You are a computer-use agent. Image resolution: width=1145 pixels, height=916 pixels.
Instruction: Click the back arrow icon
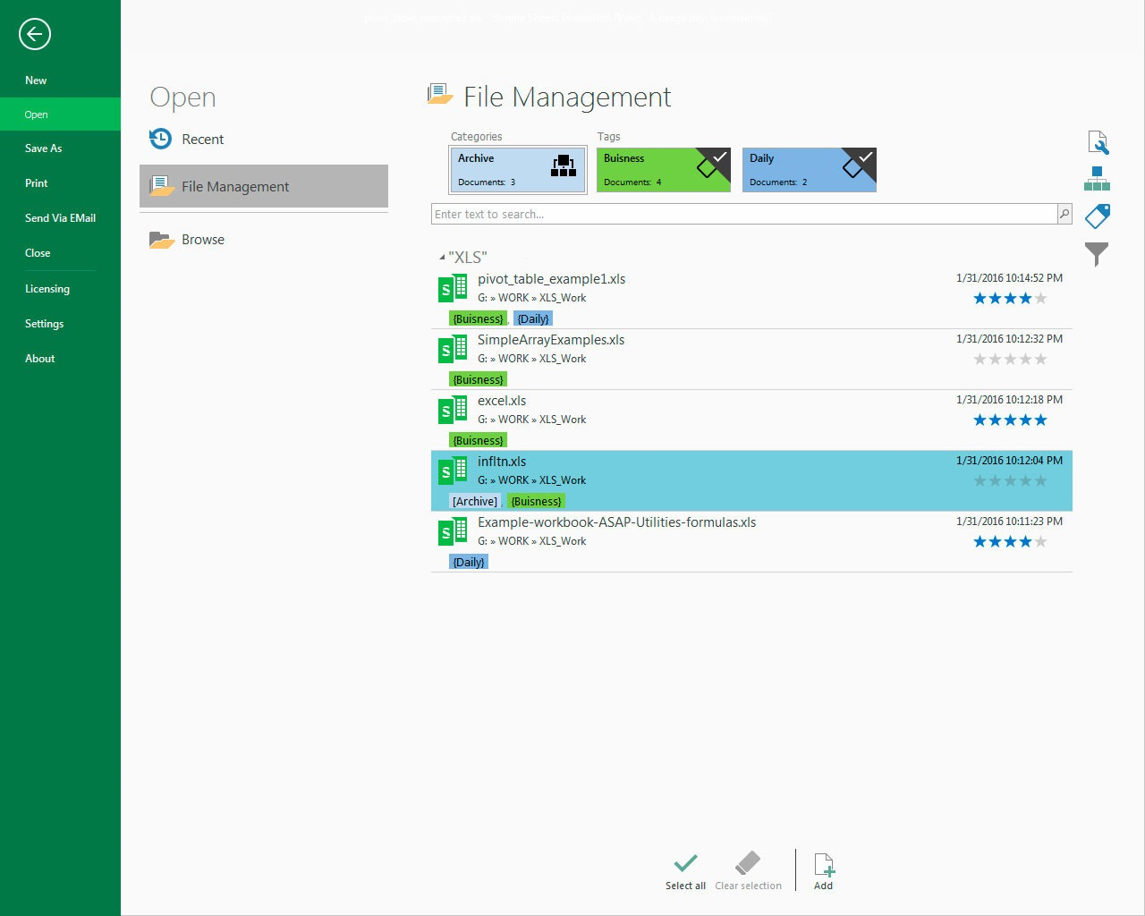click(x=34, y=35)
